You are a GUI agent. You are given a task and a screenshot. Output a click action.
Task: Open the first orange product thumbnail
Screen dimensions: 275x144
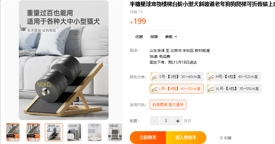click(13, 132)
